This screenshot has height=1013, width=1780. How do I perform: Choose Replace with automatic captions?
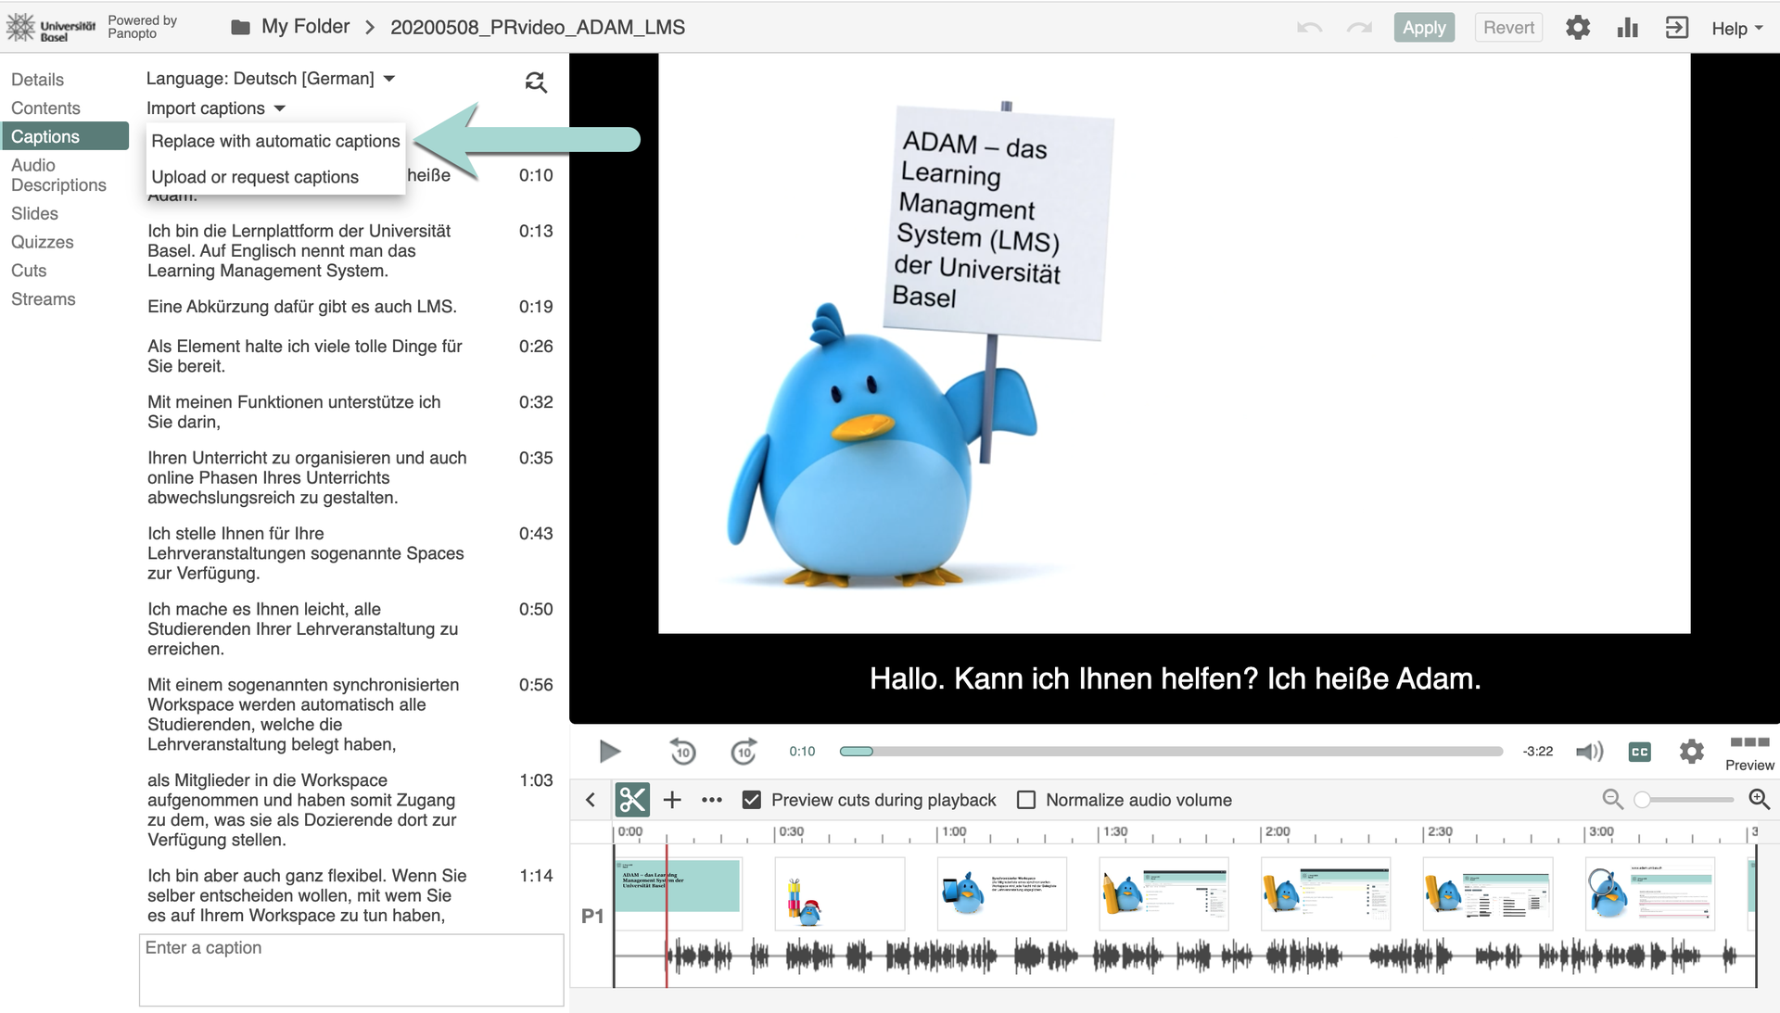(x=275, y=141)
